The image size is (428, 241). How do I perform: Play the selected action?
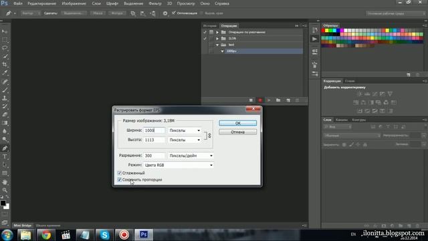point(269,100)
